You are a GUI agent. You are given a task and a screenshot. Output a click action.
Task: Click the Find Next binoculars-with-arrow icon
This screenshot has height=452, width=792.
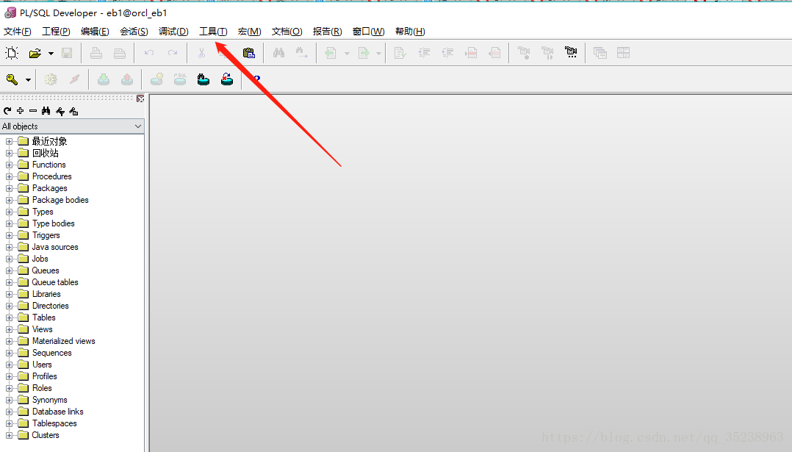click(x=302, y=53)
